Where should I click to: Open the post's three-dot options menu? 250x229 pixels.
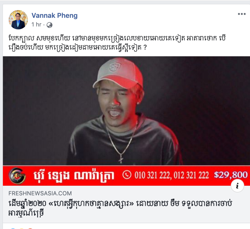click(242, 14)
